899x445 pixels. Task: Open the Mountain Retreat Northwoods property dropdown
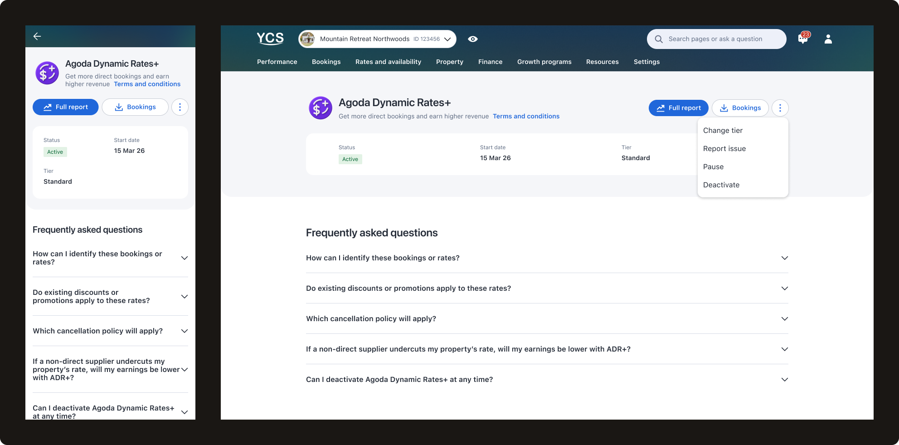tap(377, 39)
